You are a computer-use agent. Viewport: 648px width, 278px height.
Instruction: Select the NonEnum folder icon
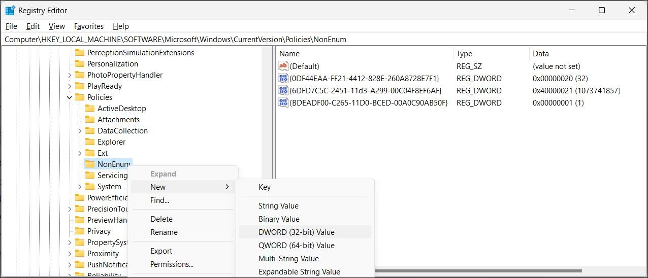(90, 164)
